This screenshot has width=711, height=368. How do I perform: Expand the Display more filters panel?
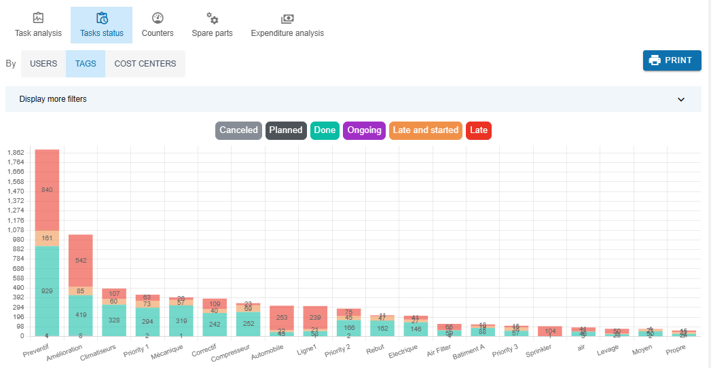point(353,99)
